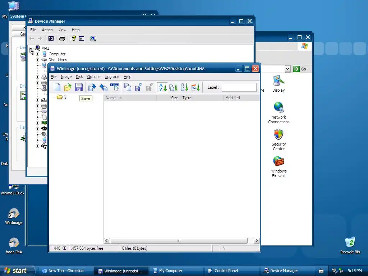Expand the Disk drives node
Screen dimensions: 368x276
pyautogui.click(x=37, y=60)
